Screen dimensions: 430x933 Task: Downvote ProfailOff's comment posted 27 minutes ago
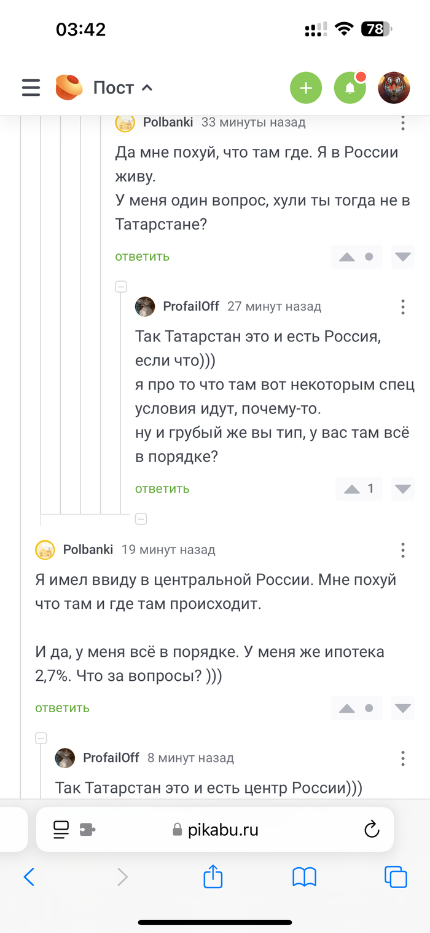tap(403, 489)
